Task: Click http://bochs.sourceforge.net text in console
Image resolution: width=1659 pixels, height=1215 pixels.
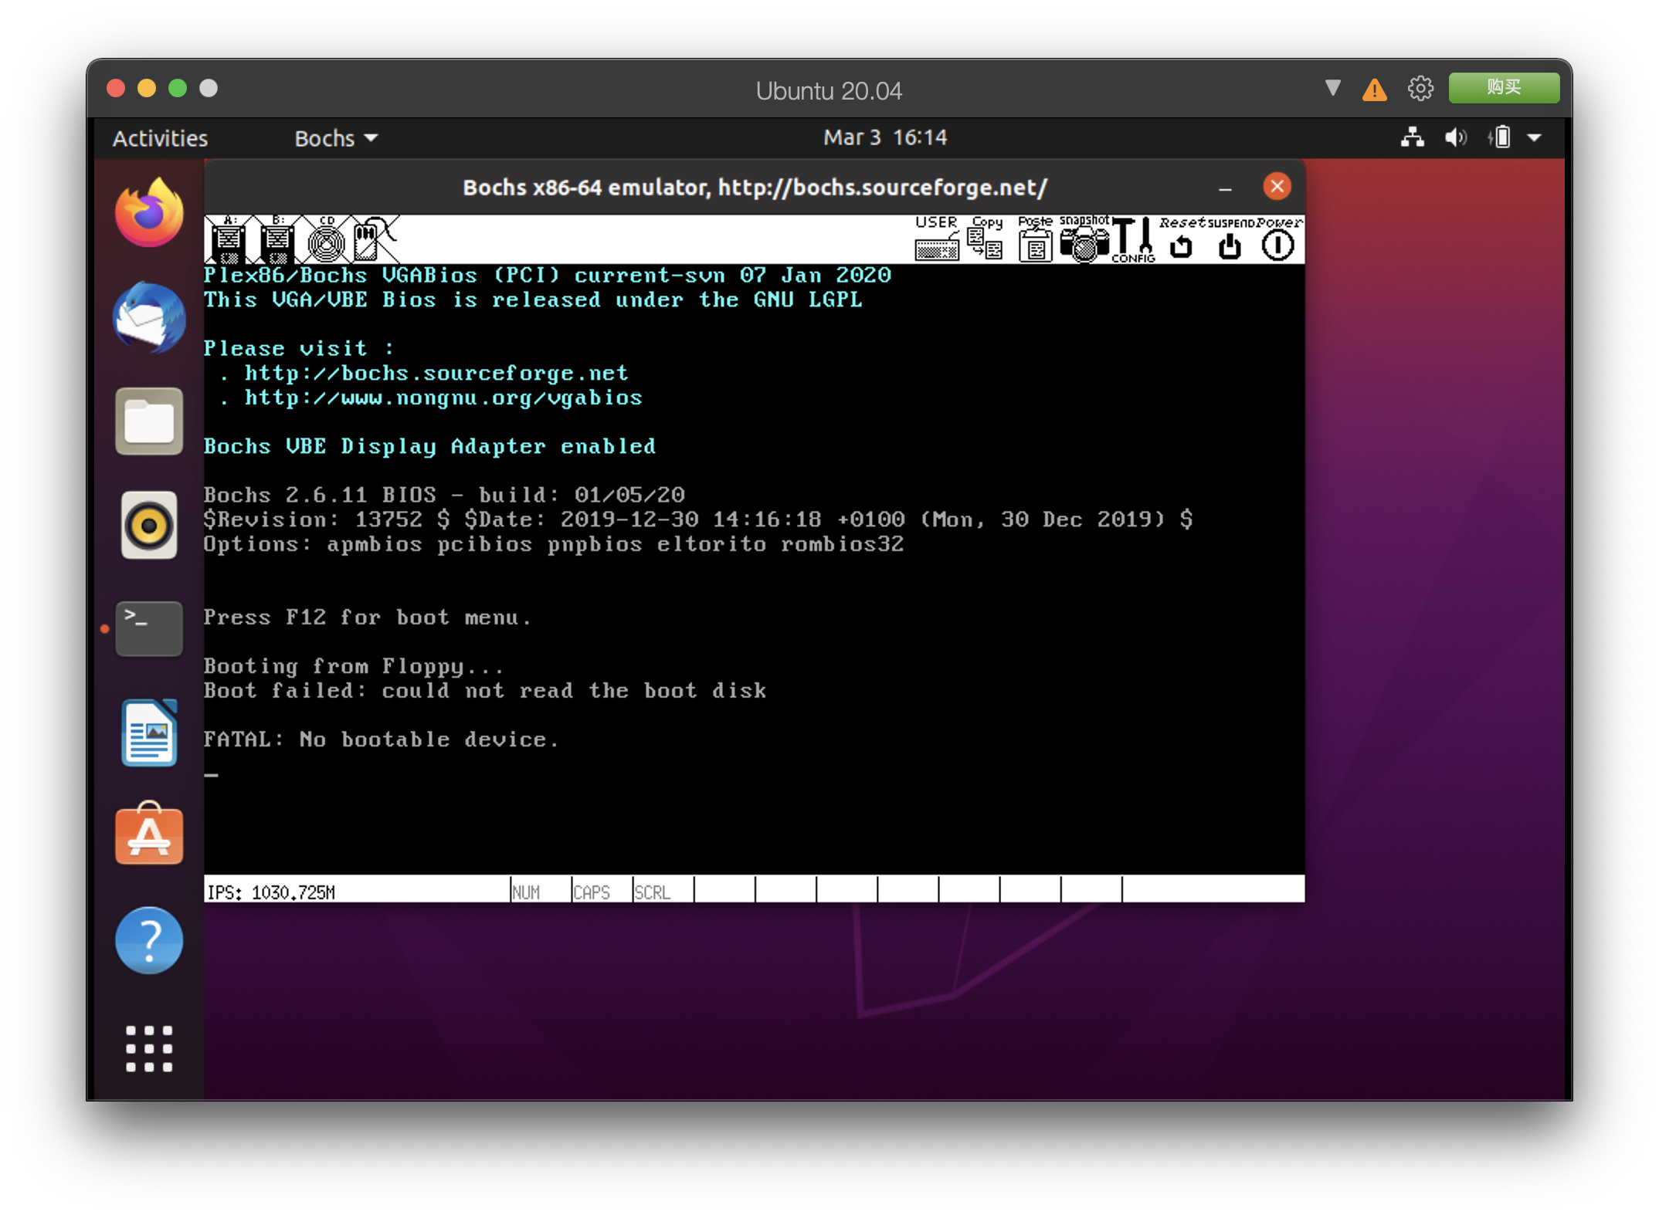Action: click(x=436, y=374)
